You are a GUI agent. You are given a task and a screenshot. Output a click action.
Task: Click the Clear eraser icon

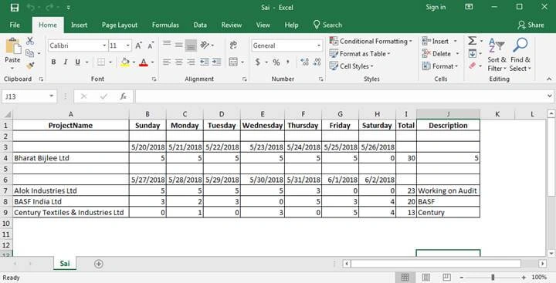click(x=473, y=66)
